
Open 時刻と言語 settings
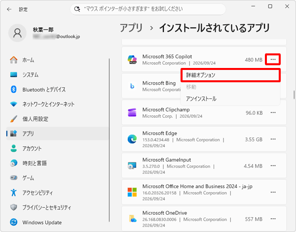(x=58, y=163)
